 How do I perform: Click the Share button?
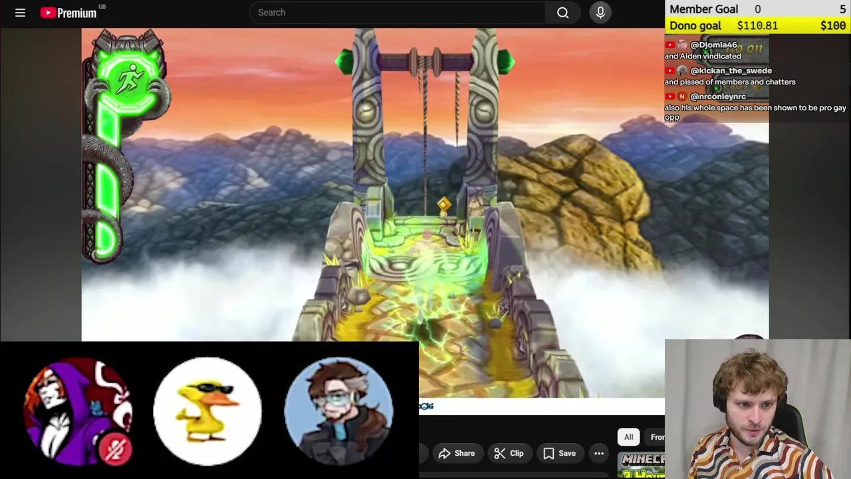tap(457, 453)
